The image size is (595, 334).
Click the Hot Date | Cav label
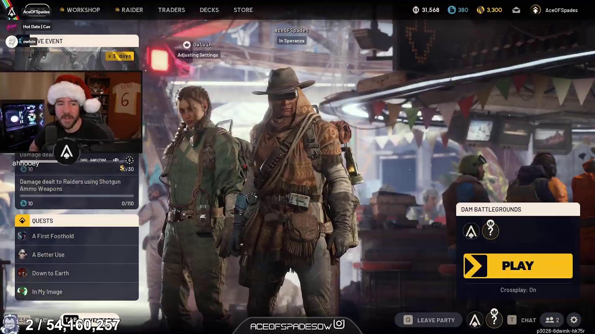37,27
